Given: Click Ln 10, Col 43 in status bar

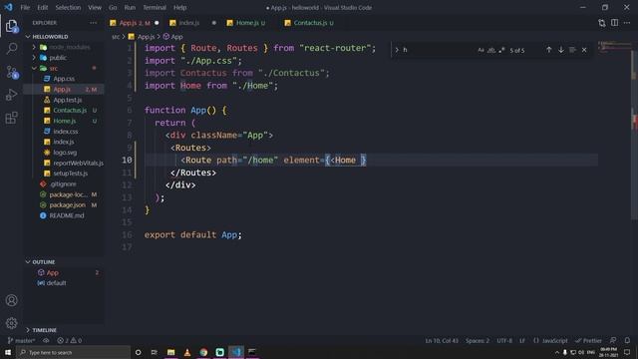Looking at the screenshot, I should [x=442, y=341].
